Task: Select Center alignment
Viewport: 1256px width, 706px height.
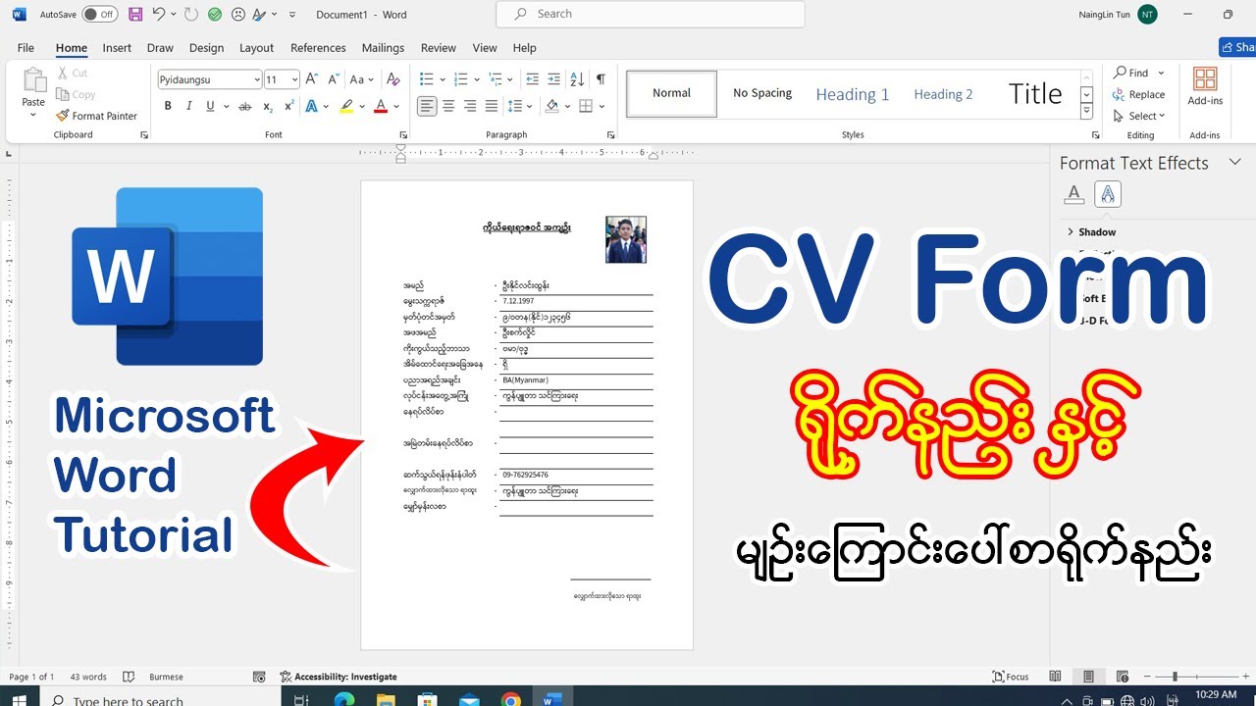Action: (x=448, y=106)
